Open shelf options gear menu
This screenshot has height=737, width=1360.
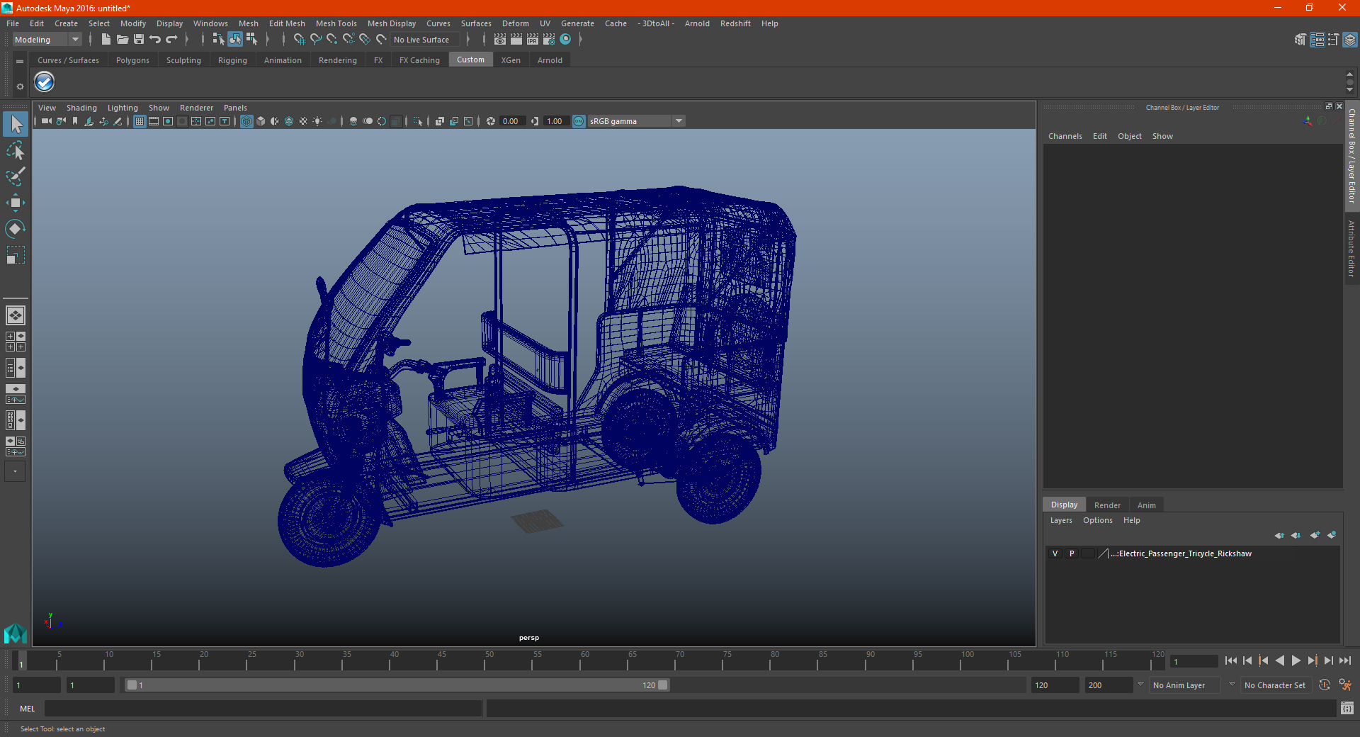(20, 86)
